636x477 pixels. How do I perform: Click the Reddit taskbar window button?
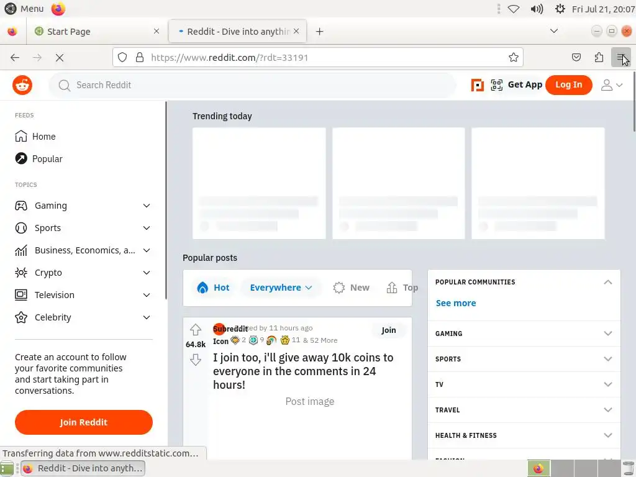click(x=83, y=468)
